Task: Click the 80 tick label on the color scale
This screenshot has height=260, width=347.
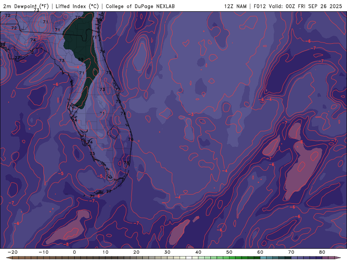Action: 322,252
